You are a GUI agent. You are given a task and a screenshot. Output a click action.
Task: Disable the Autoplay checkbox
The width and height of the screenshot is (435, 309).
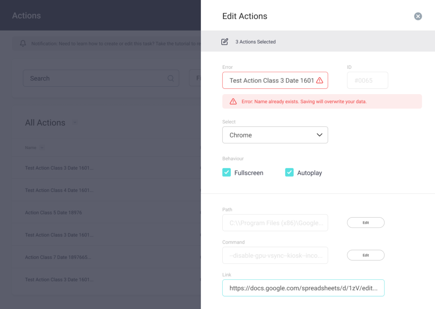289,172
